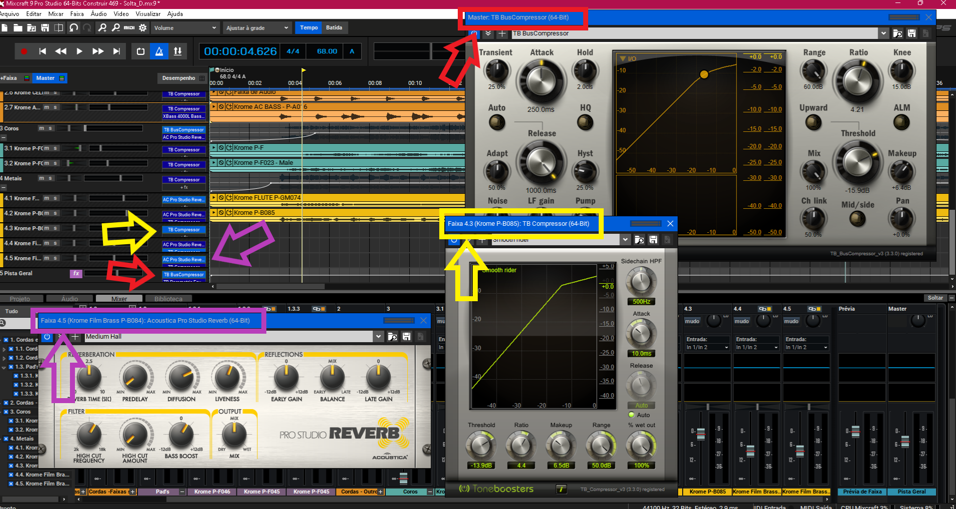
Task: Click the Undo arrow icon
Action: coord(73,27)
